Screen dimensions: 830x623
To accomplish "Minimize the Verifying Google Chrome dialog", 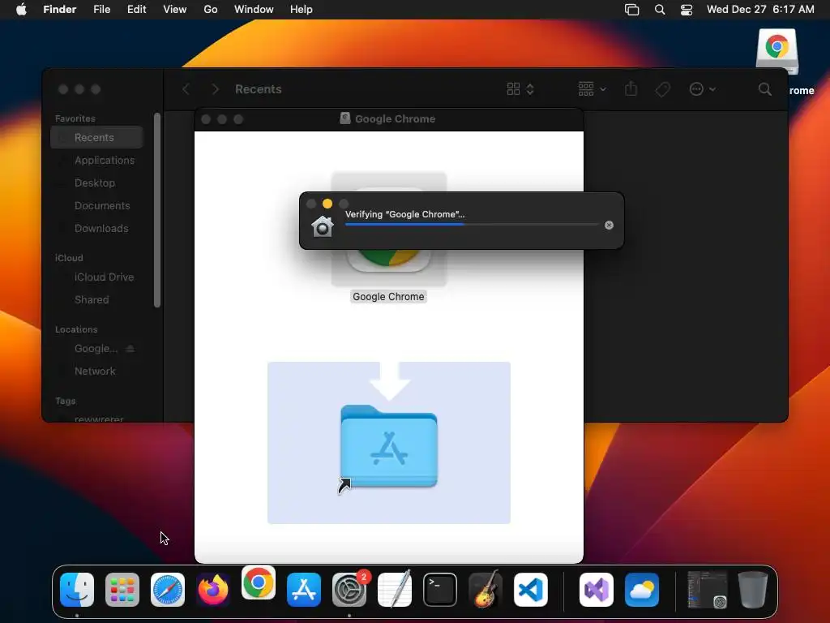I will coord(327,204).
